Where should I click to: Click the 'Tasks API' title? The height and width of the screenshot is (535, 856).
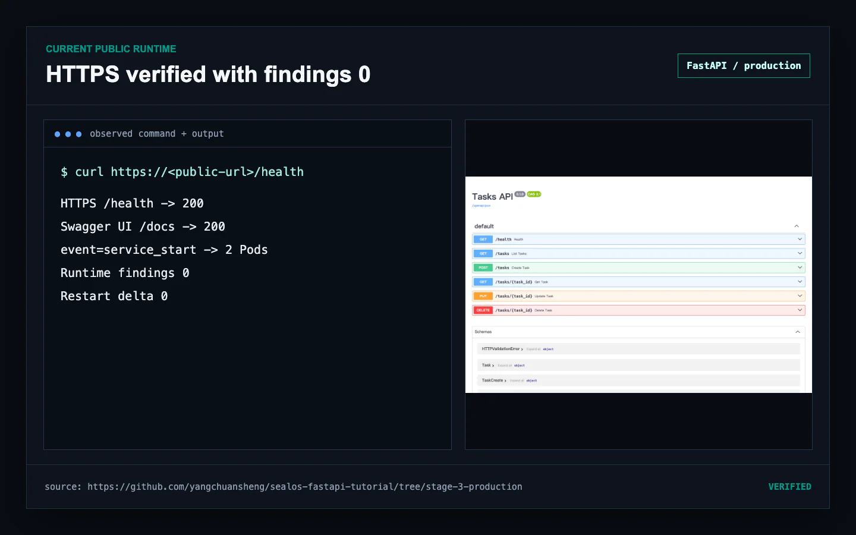tap(492, 197)
